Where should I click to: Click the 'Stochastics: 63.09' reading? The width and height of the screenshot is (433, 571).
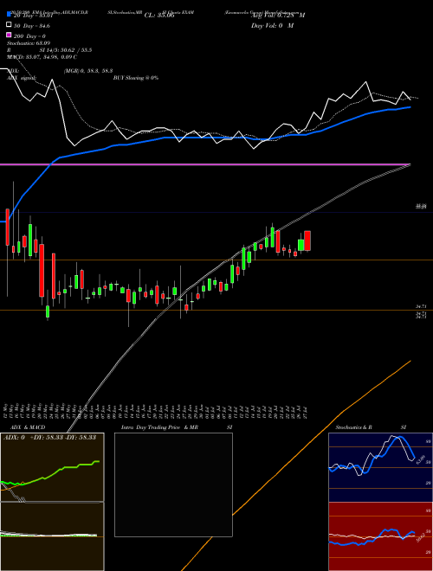(x=29, y=43)
